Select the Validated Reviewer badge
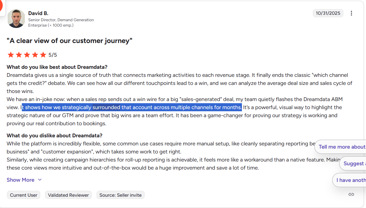Image resolution: width=366 pixels, height=208 pixels. [x=68, y=195]
